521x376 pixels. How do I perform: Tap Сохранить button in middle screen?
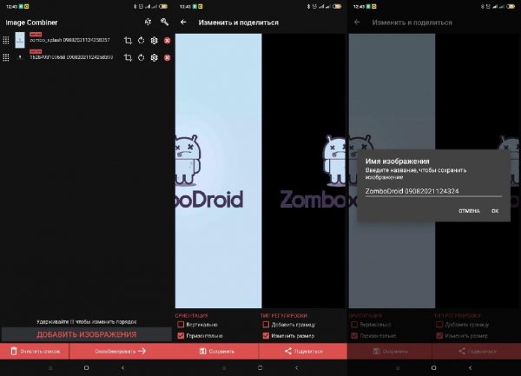click(x=216, y=351)
